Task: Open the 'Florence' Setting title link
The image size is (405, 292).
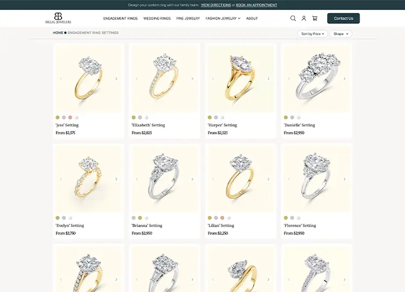Action: pyautogui.click(x=300, y=225)
